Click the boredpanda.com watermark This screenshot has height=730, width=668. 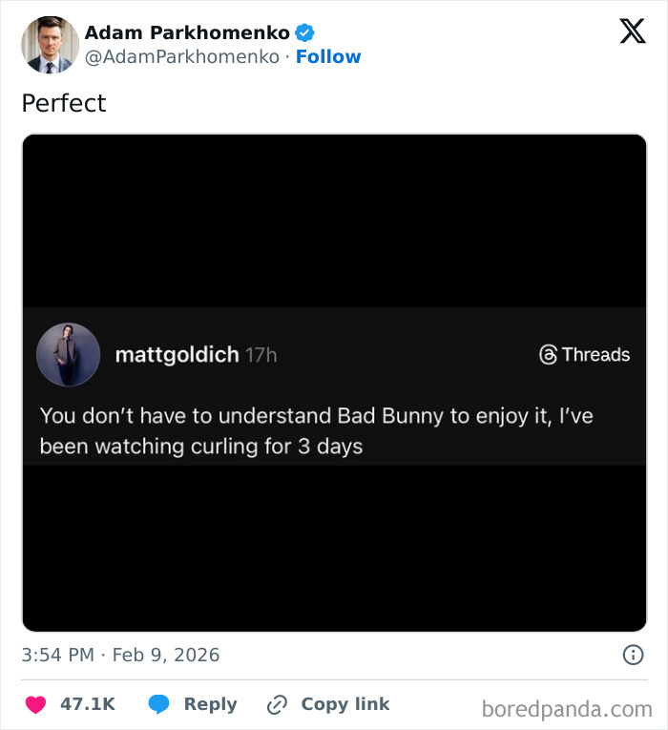click(x=567, y=708)
